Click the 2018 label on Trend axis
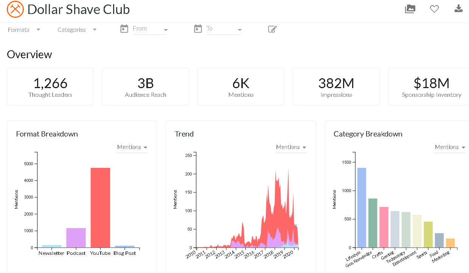The height and width of the screenshot is (273, 469). tap(269, 254)
